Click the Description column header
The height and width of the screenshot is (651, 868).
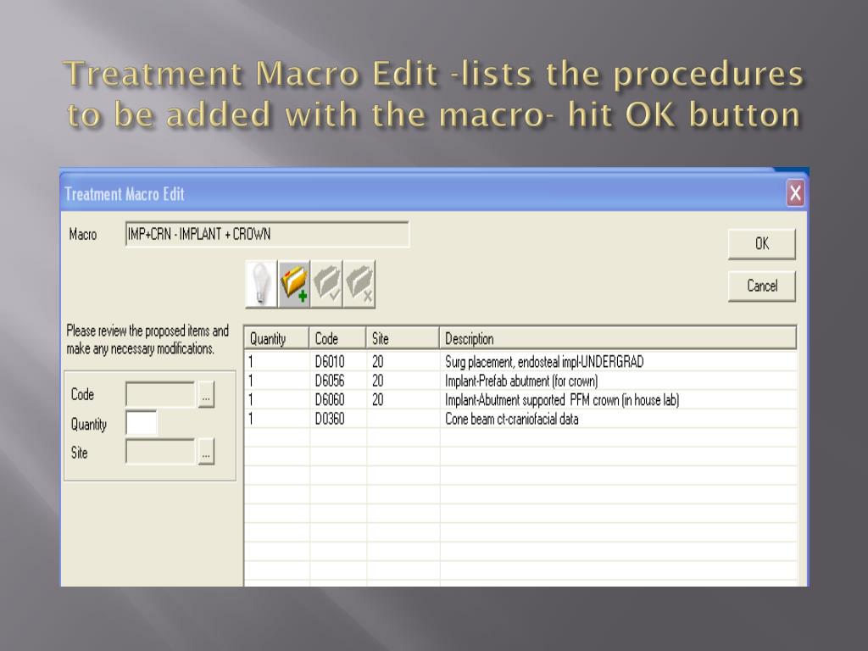pyautogui.click(x=618, y=338)
